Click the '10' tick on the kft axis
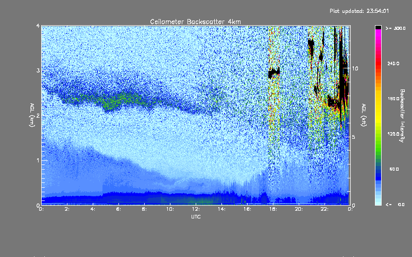Screen dimensions: 412x257 point(355,68)
